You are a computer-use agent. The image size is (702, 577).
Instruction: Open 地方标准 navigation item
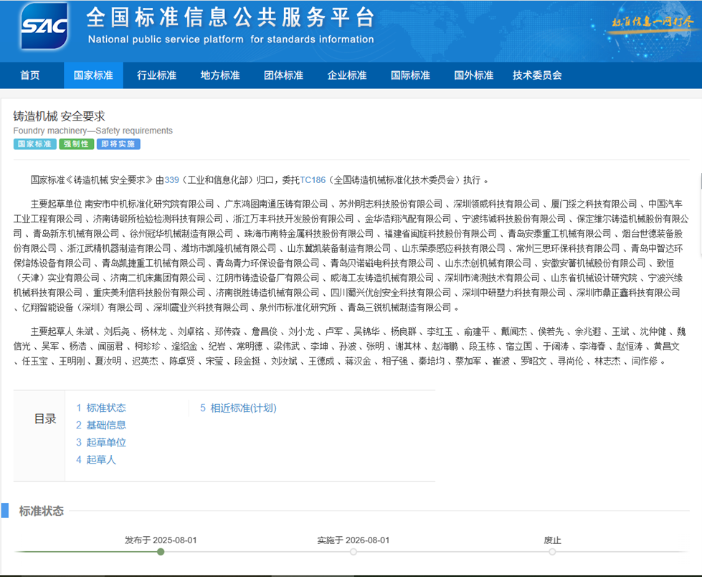click(x=220, y=75)
